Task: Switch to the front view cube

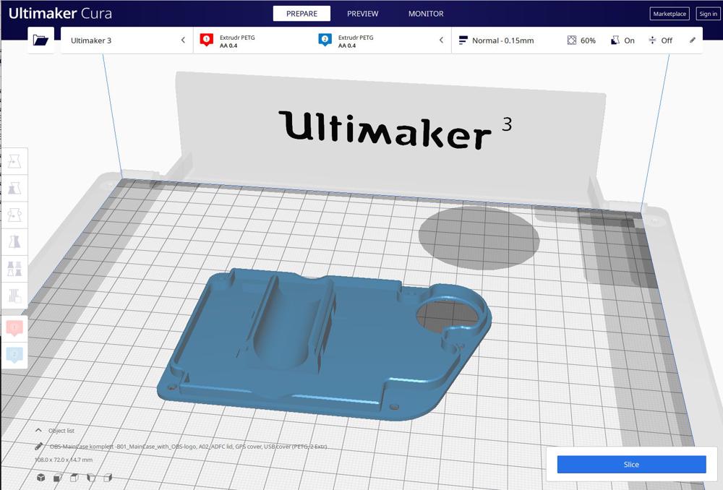Action: click(x=58, y=478)
